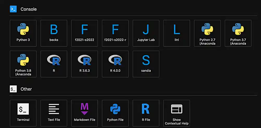The width and height of the screenshot is (261, 128).
Task: Open the sandia console
Action: click(x=146, y=64)
